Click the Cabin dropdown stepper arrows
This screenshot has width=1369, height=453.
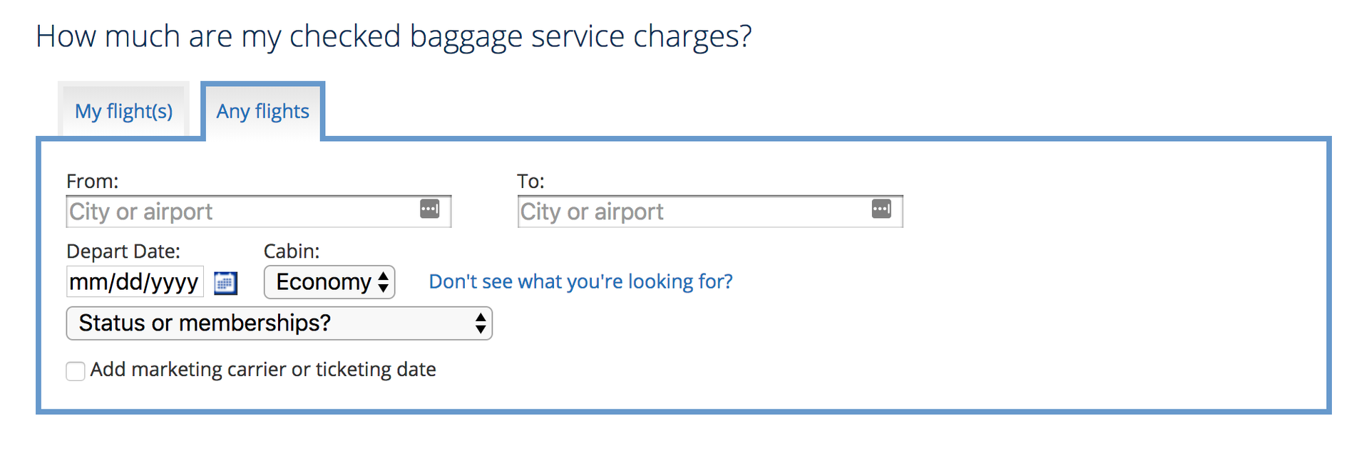382,282
